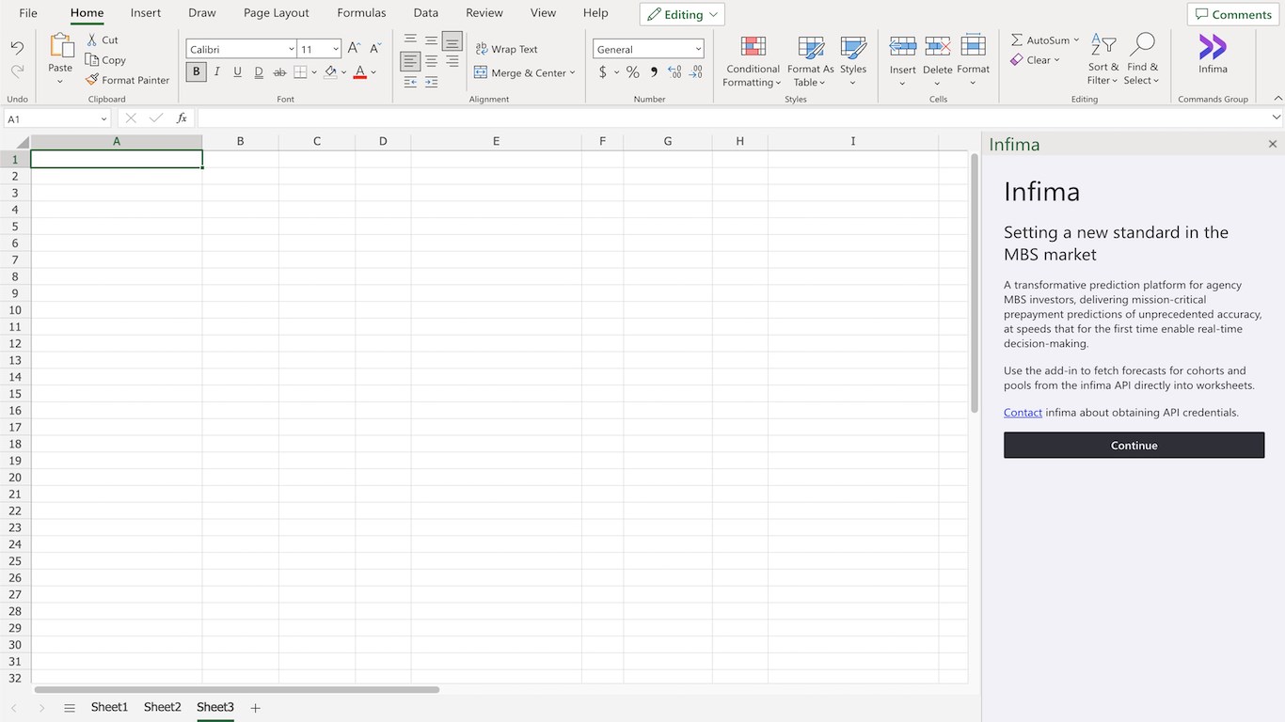Open the Sort & Filter menu

pyautogui.click(x=1103, y=60)
